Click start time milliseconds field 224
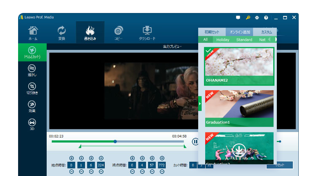The width and height of the screenshot is (313, 176). point(101,165)
